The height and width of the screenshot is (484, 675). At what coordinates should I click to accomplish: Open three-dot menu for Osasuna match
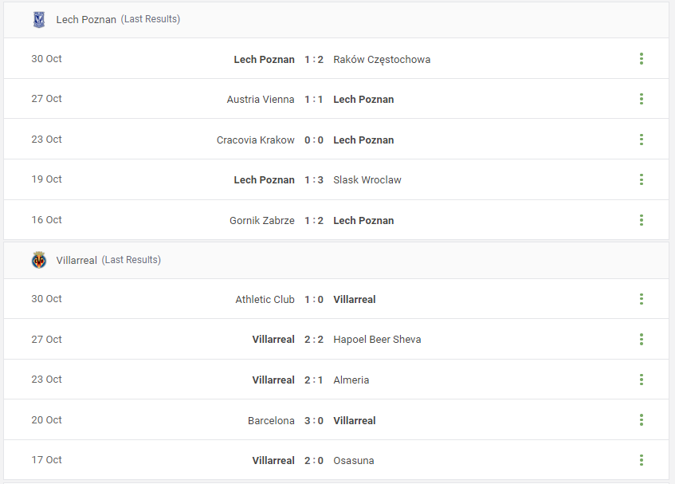[x=641, y=460]
